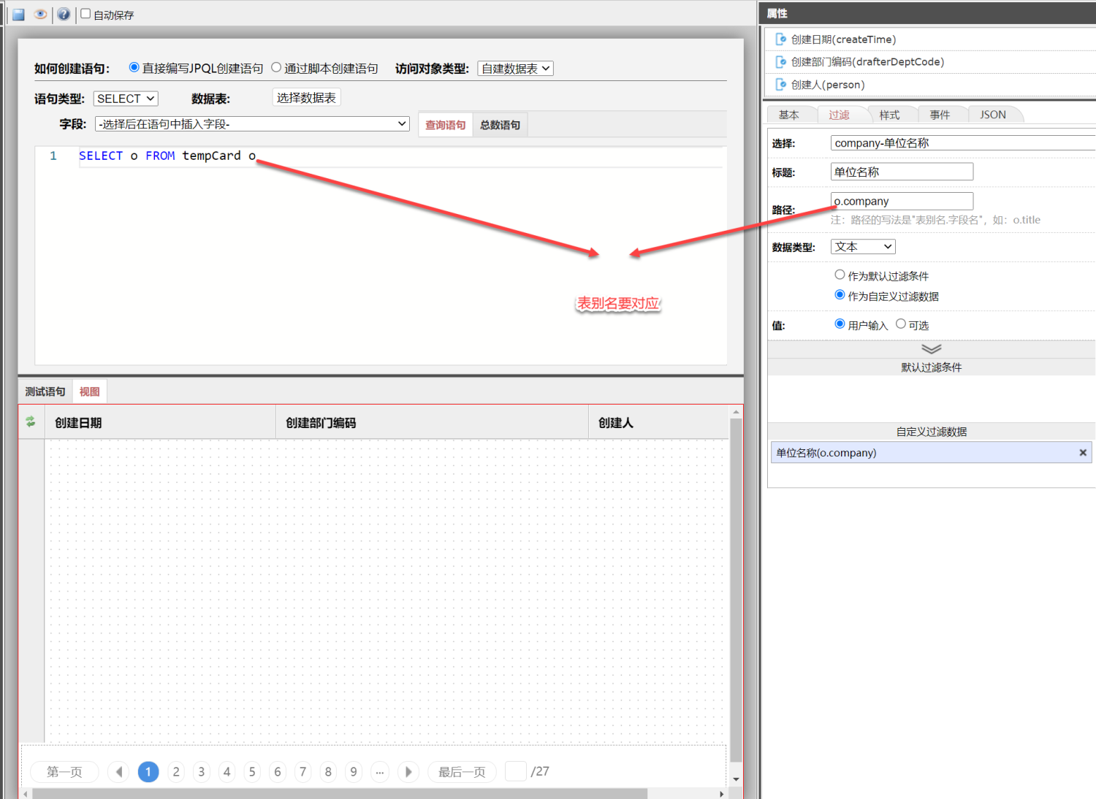Select the 可选 value radio button

pyautogui.click(x=901, y=324)
